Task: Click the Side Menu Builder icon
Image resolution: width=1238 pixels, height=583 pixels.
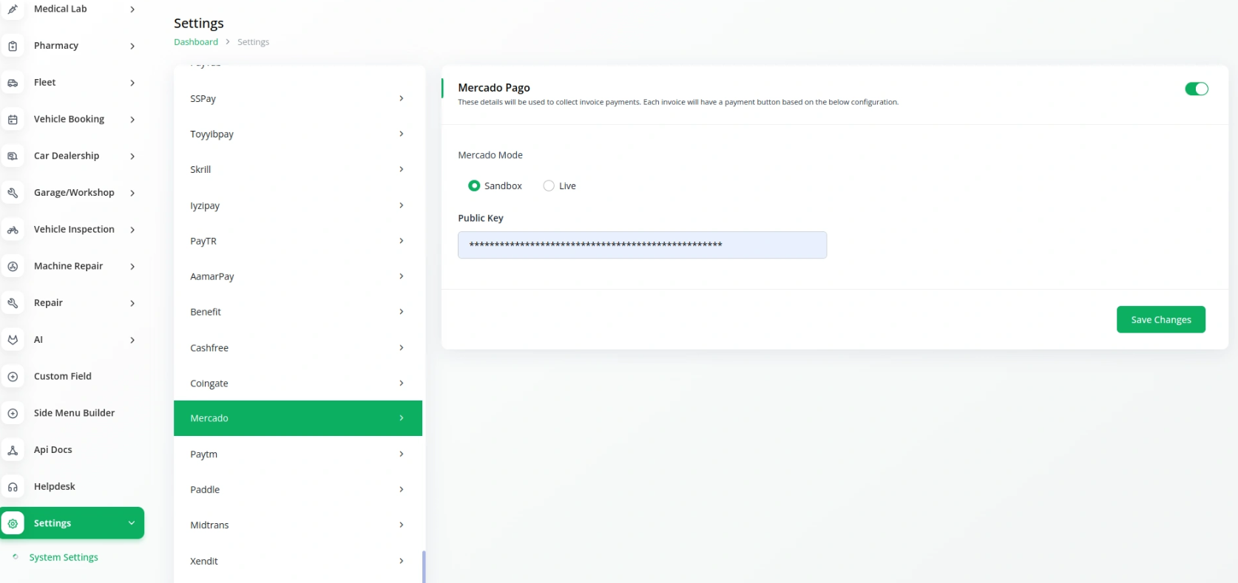Action: [13, 413]
